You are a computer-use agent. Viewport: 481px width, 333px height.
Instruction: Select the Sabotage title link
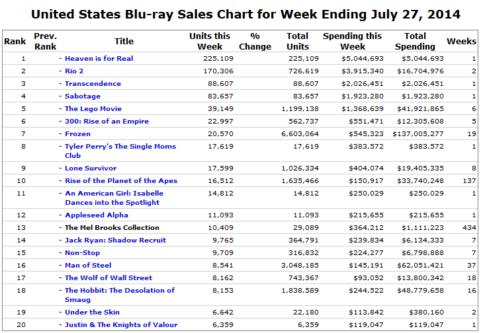[83, 96]
